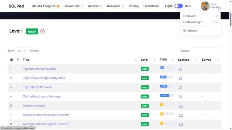Click the flame icon beside AI Data Analytics

(x=58, y=6)
